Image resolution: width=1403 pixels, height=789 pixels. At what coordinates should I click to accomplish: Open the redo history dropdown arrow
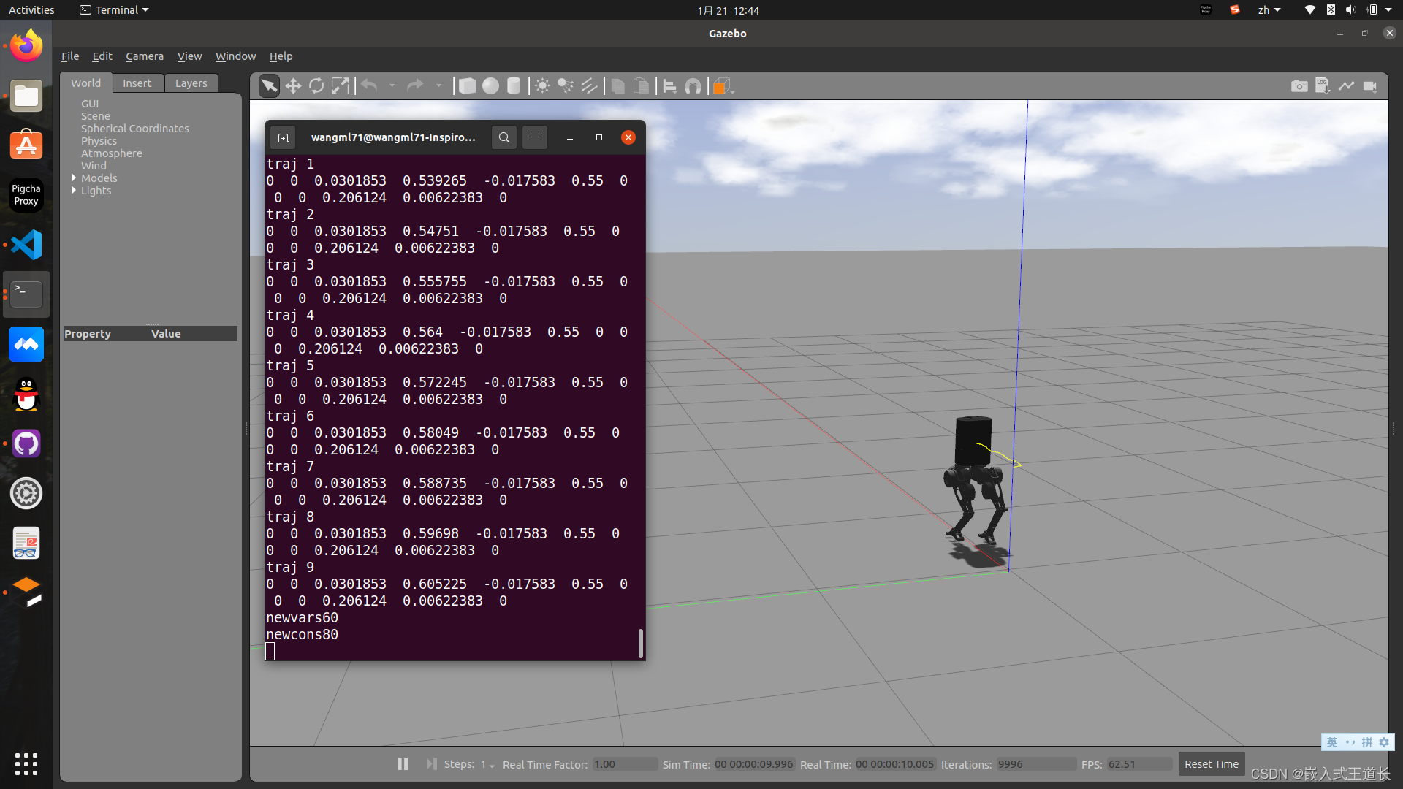pos(439,85)
